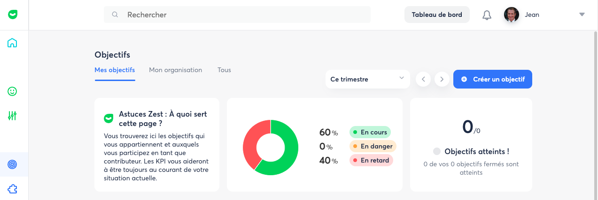
Task: Switch to the "Mon organisation" tab
Action: click(175, 70)
